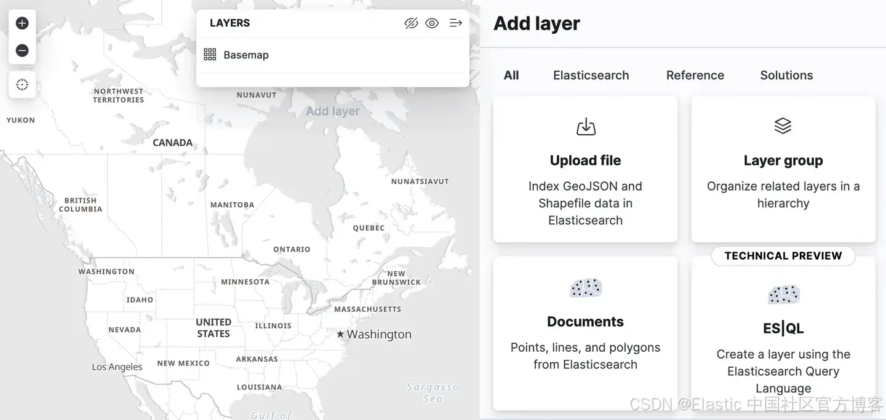This screenshot has height=420, width=886.
Task: Choose the ES|QL card title
Action: [x=783, y=328]
